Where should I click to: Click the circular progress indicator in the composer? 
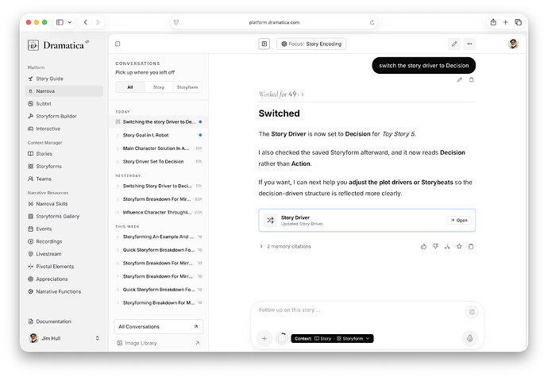[x=282, y=338]
